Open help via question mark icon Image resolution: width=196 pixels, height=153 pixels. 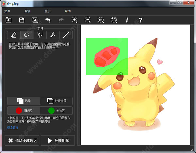(140, 20)
